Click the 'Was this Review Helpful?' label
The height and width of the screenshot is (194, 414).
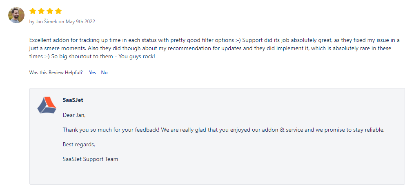(x=56, y=73)
